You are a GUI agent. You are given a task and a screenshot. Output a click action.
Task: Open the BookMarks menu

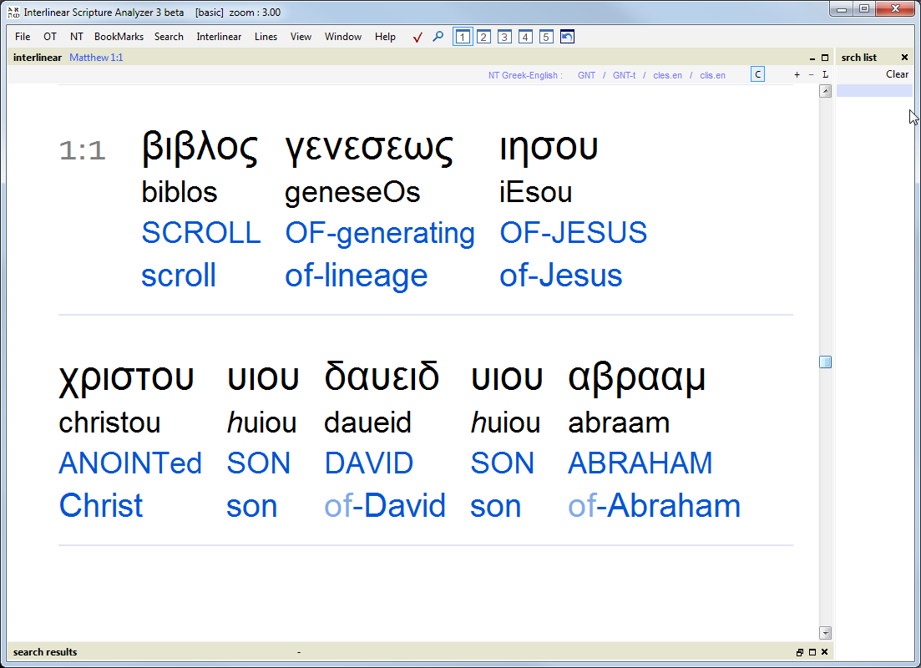[119, 37]
